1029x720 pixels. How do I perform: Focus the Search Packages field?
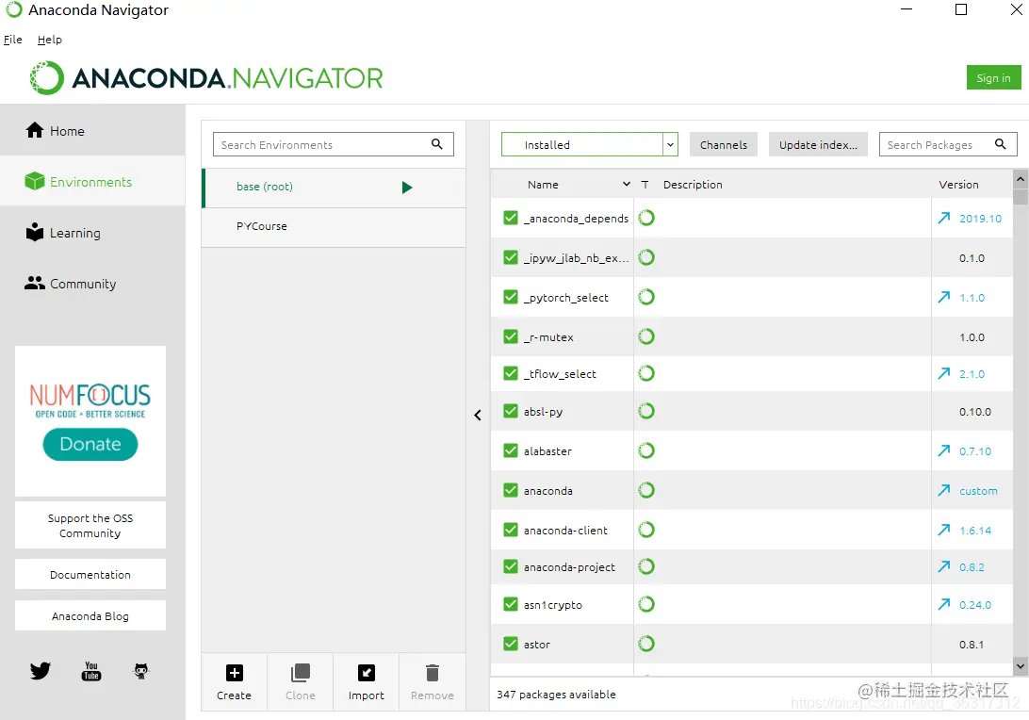point(948,144)
